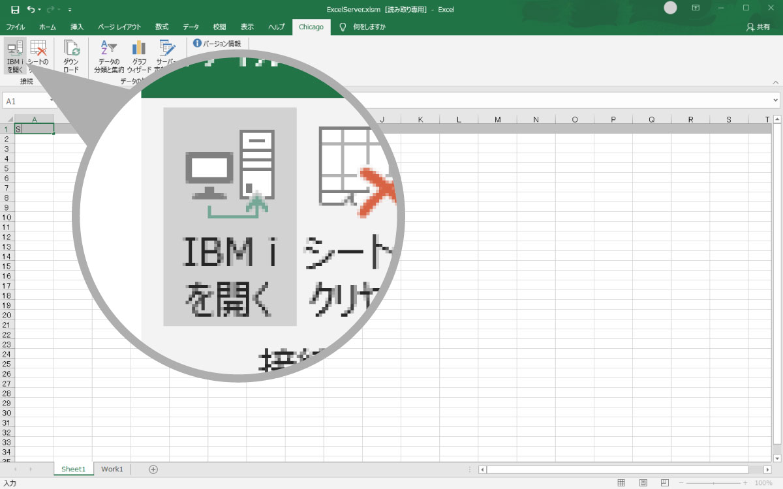Open the 表示 ribbon tab
The width and height of the screenshot is (783, 489).
point(247,27)
